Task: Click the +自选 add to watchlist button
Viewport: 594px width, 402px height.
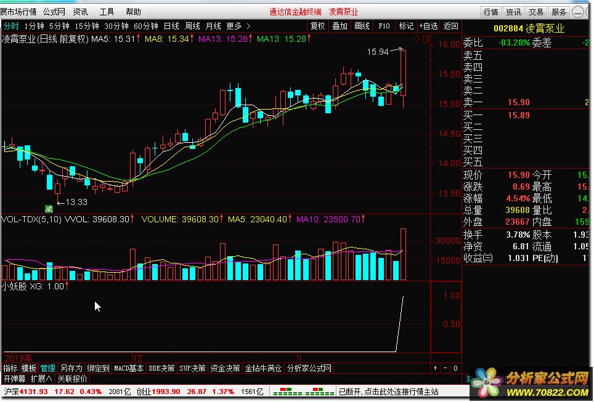Action: [x=428, y=26]
